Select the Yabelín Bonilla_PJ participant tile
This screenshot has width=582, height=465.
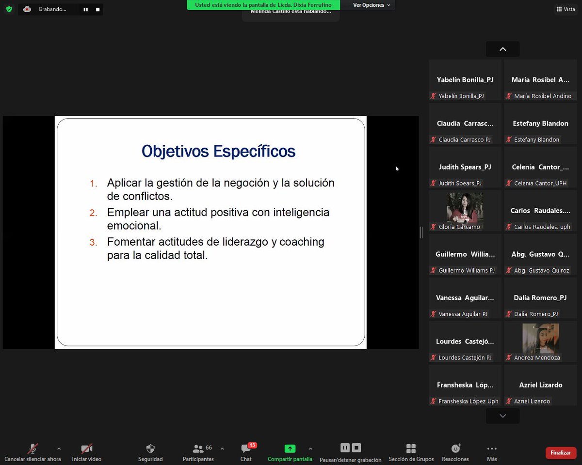point(465,80)
